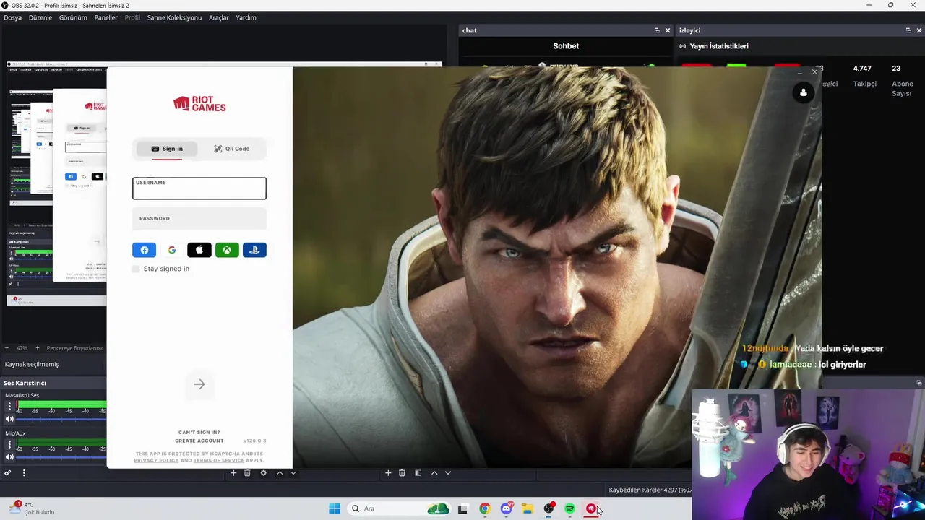The image size is (925, 520).
Task: Switch to the QR Code tab
Action: pyautogui.click(x=232, y=149)
